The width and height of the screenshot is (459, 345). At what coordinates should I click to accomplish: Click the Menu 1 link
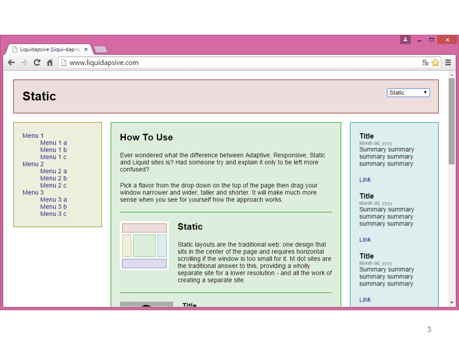[33, 136]
